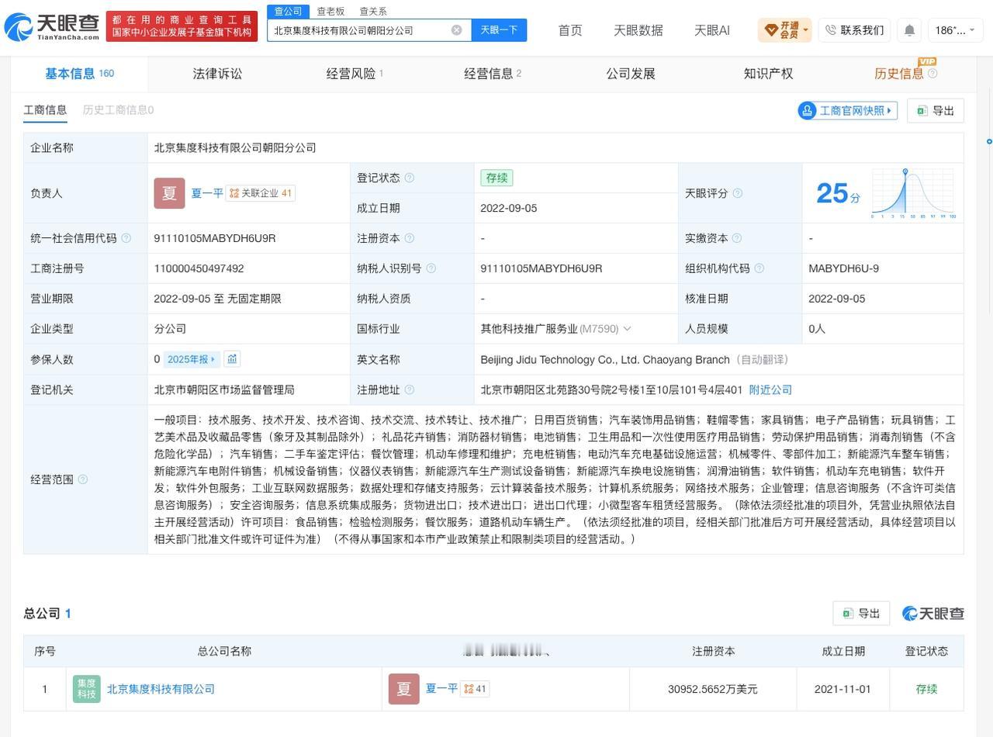Click 夏 avatar in 总公司 row

[x=403, y=689]
